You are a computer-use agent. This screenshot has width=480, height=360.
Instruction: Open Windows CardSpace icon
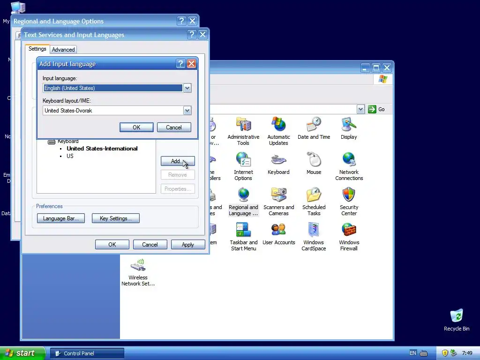tap(314, 237)
